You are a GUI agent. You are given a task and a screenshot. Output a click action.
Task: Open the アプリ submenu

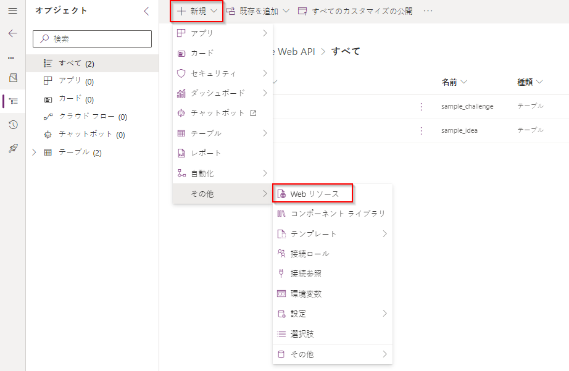point(222,33)
